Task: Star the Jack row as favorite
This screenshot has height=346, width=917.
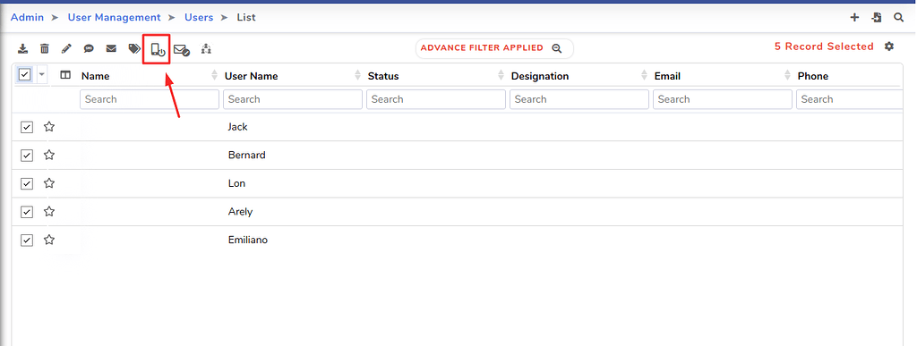Action: [x=49, y=127]
